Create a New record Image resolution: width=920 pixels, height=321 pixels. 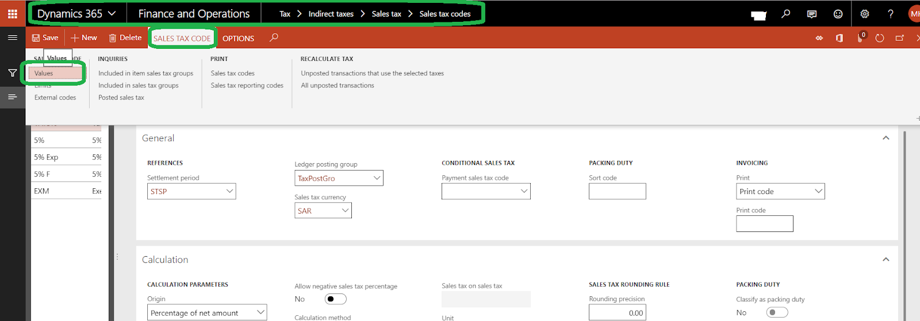[x=84, y=38]
